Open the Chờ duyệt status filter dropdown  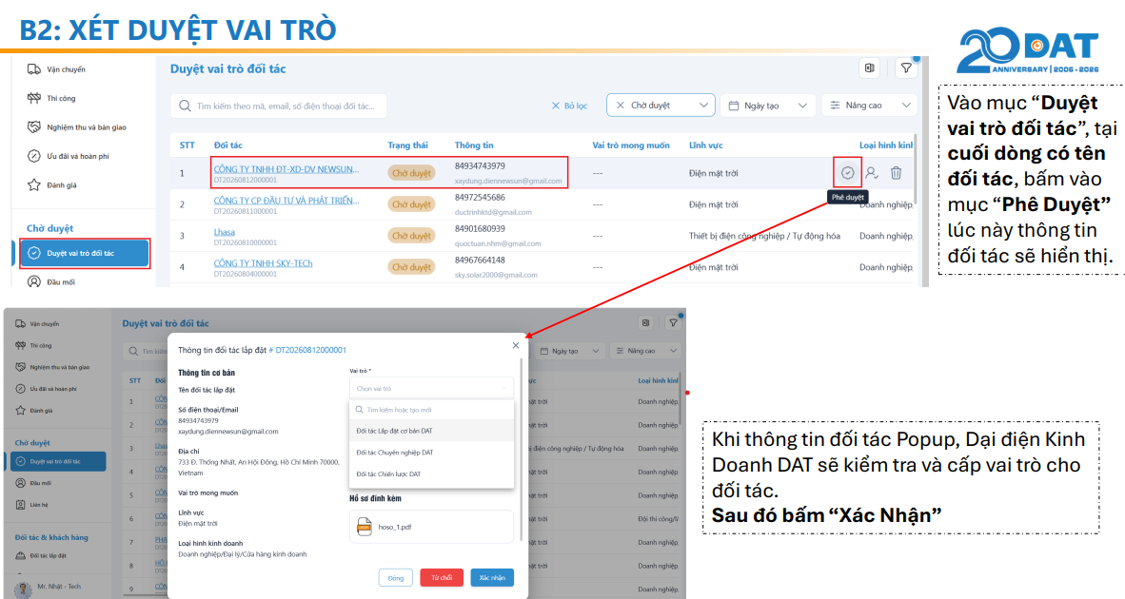661,106
